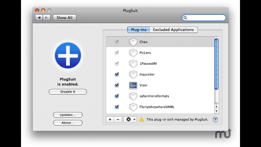Switch to the Plug-Ins tab
This screenshot has width=261, height=147.
(139, 30)
